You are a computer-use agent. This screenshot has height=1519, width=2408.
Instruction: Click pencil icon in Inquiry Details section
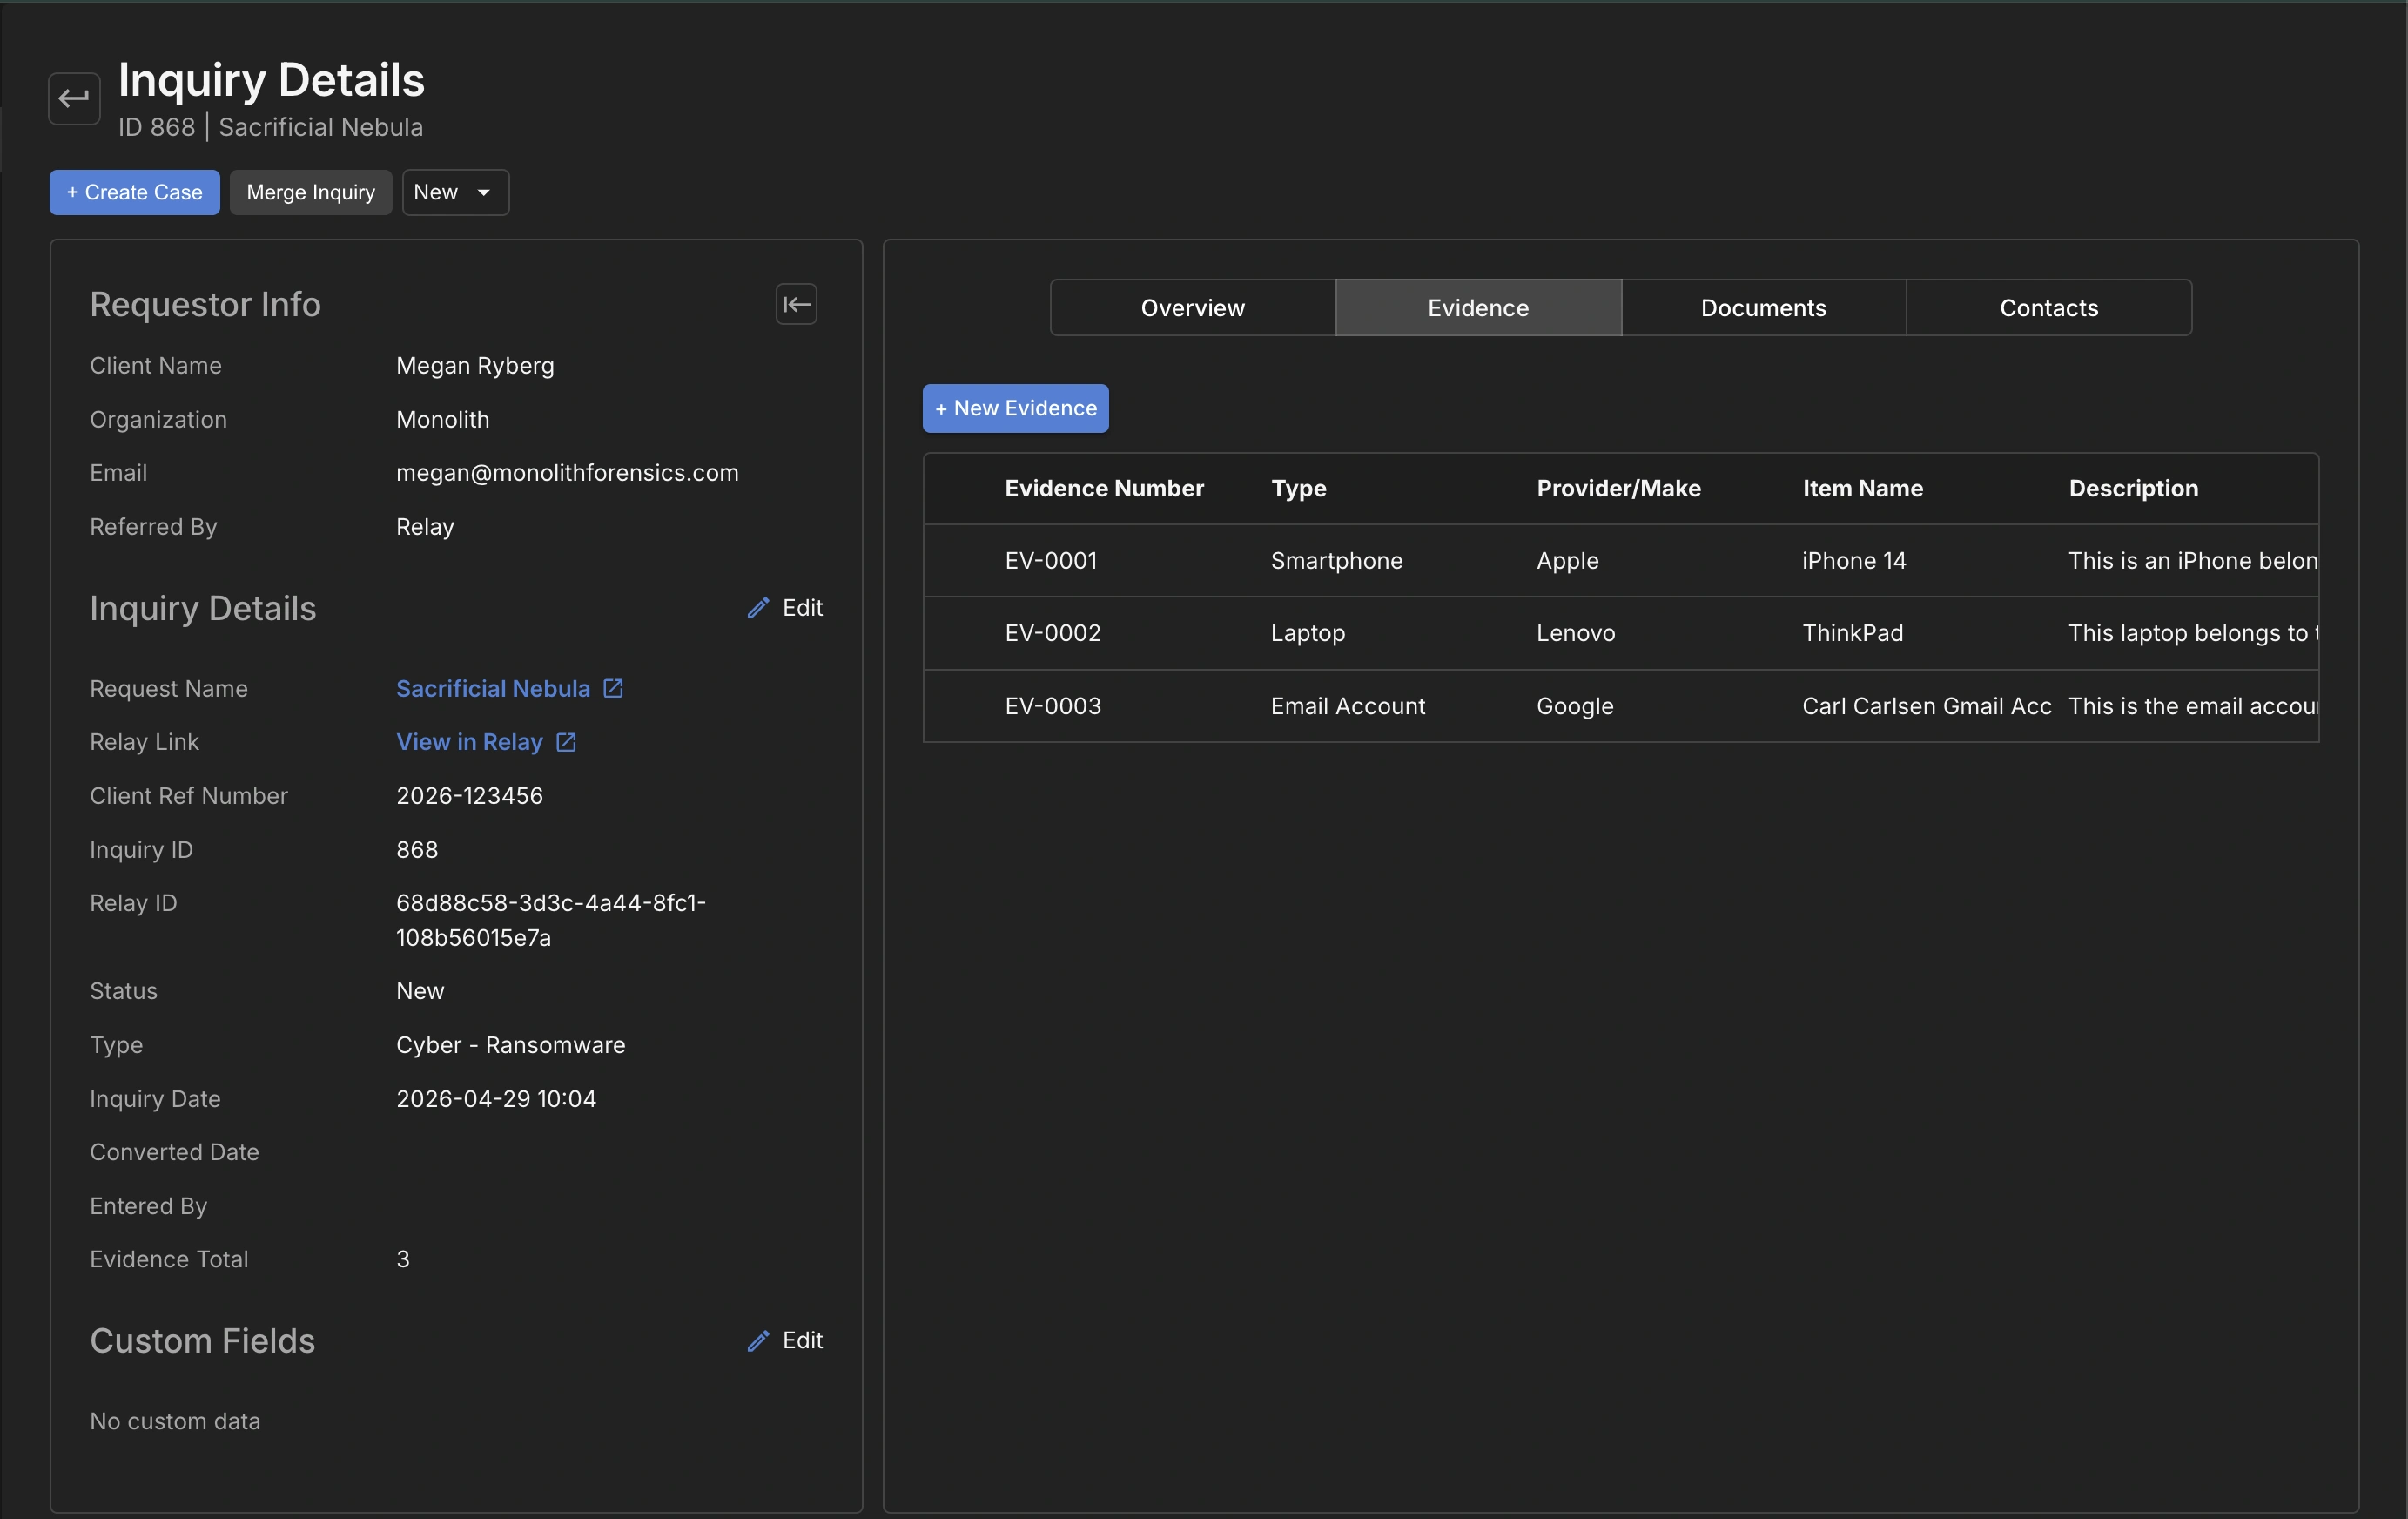(758, 607)
